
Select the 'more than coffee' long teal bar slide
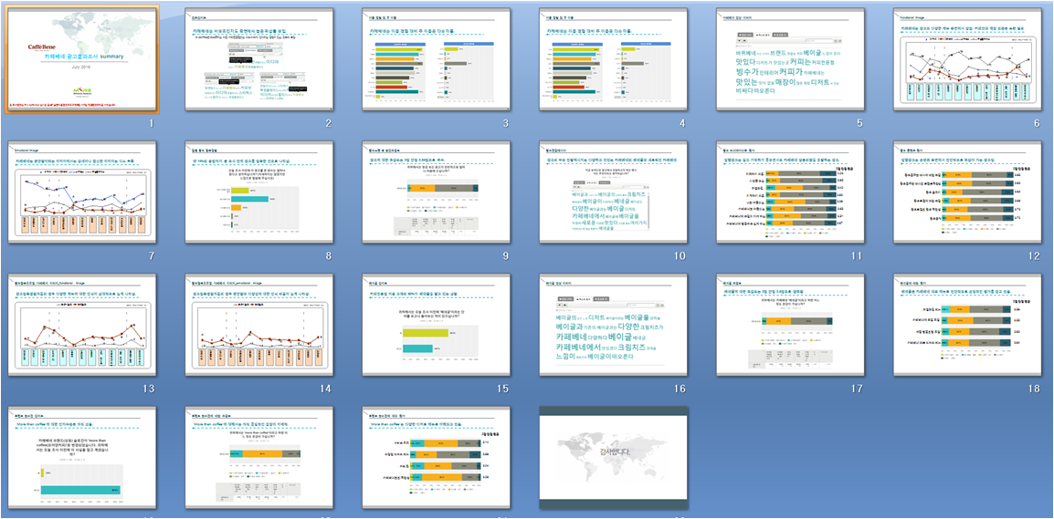pyautogui.click(x=83, y=457)
